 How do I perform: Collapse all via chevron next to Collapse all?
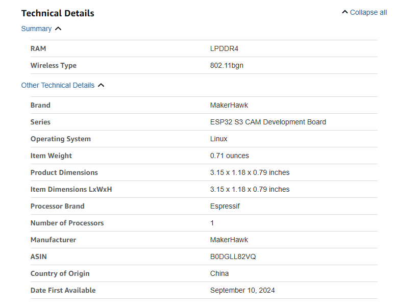[x=345, y=12]
